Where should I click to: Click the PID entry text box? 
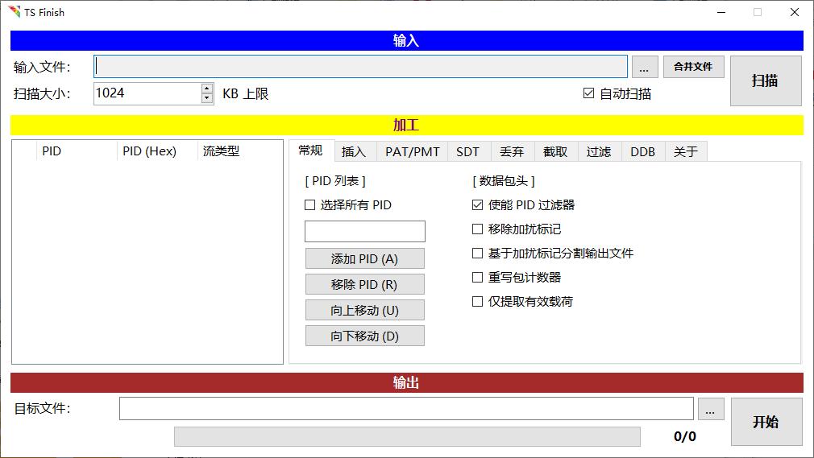coord(365,231)
